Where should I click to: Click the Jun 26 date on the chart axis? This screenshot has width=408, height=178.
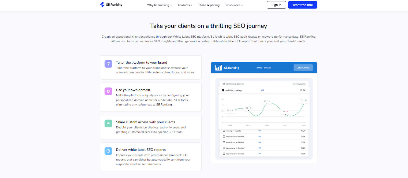pyautogui.click(x=267, y=125)
